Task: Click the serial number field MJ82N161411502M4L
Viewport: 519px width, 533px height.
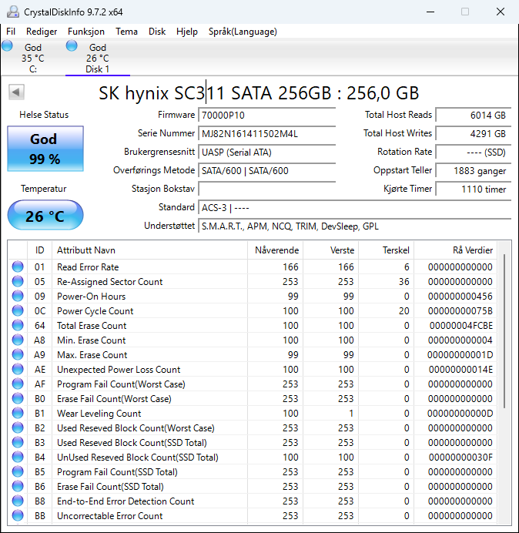Action: (266, 133)
